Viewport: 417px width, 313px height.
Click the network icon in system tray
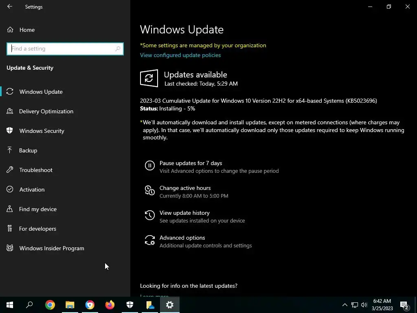click(355, 305)
